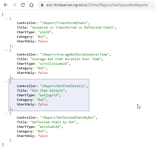Viewport: 155px width, 148px height.
Task: Select "Answered vs Transferred vs Deflected Chats" title
Action: [73, 27]
